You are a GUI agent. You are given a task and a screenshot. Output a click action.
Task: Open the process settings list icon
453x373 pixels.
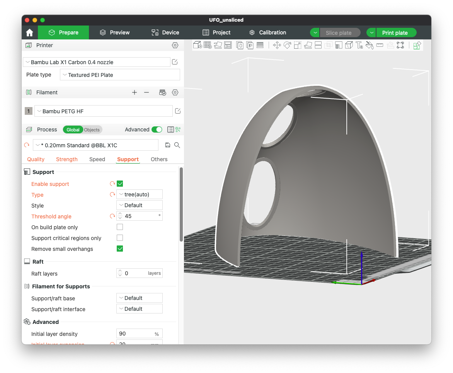[170, 129]
